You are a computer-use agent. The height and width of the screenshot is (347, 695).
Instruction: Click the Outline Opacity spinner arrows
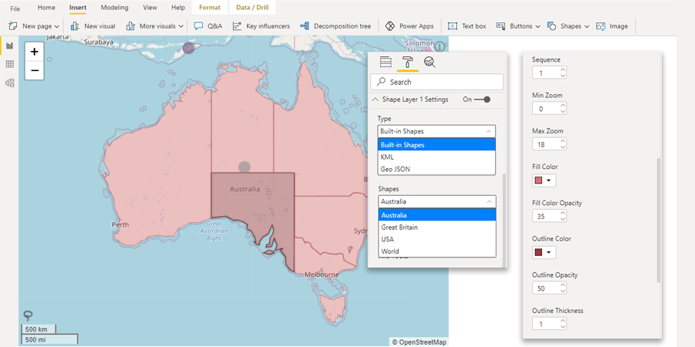(562, 288)
